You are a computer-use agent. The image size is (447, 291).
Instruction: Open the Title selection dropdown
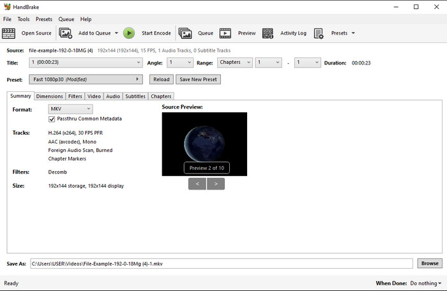point(86,63)
